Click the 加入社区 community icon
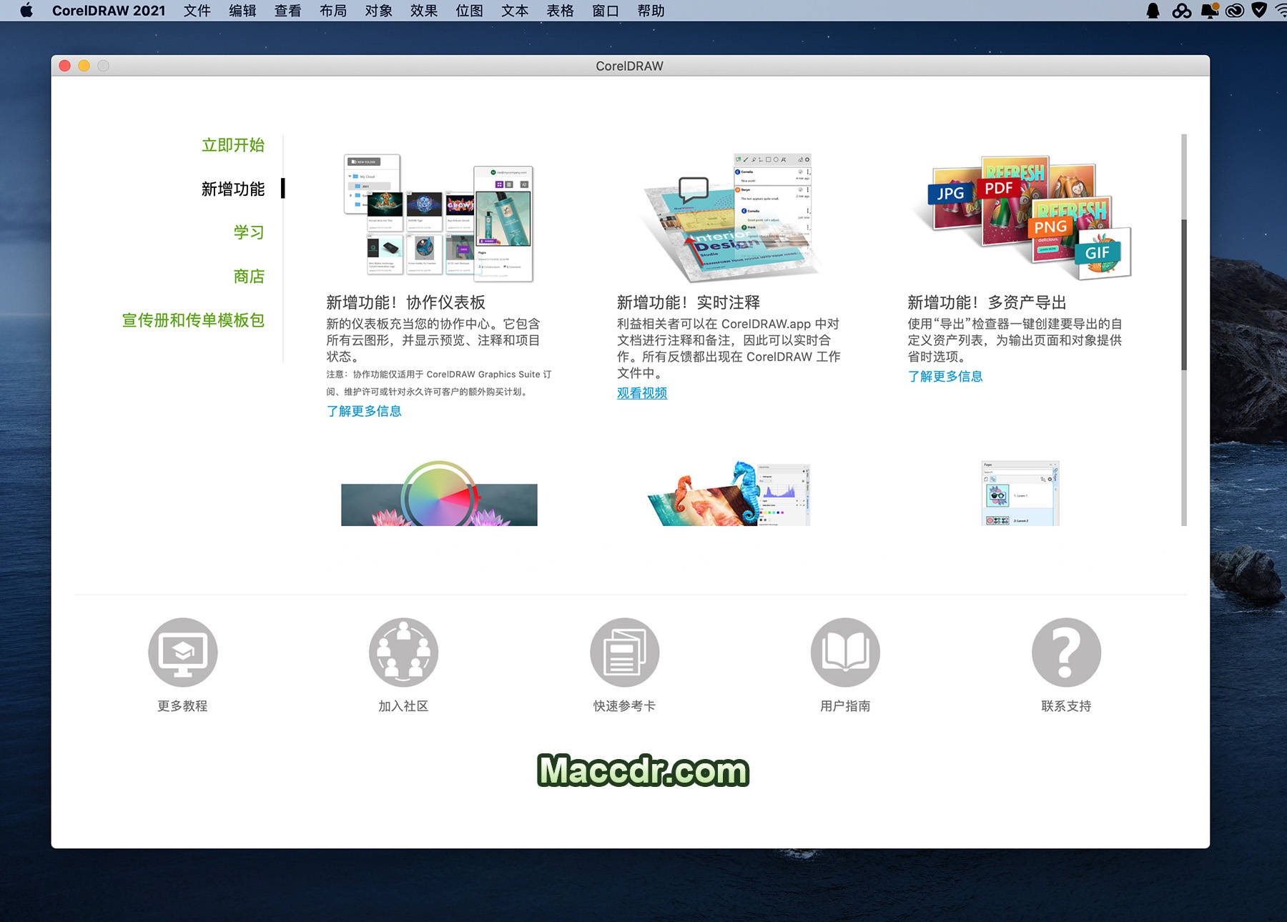This screenshot has height=922, width=1287. pos(403,652)
